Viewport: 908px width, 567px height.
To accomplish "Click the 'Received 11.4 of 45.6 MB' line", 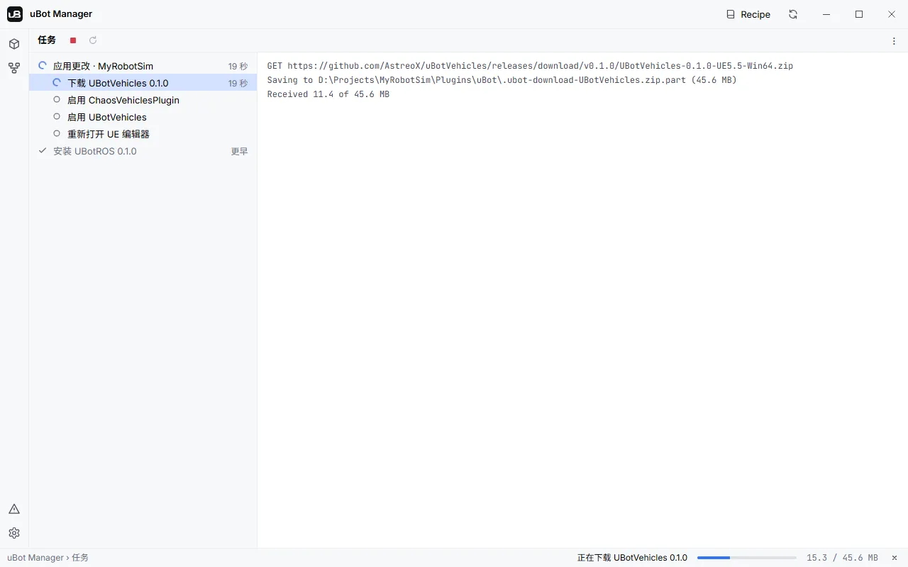I will click(328, 94).
